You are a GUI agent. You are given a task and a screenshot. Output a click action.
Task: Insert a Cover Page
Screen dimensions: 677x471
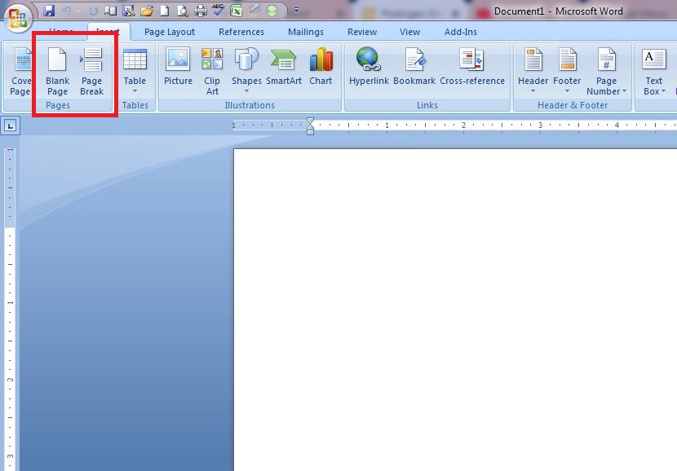click(20, 71)
